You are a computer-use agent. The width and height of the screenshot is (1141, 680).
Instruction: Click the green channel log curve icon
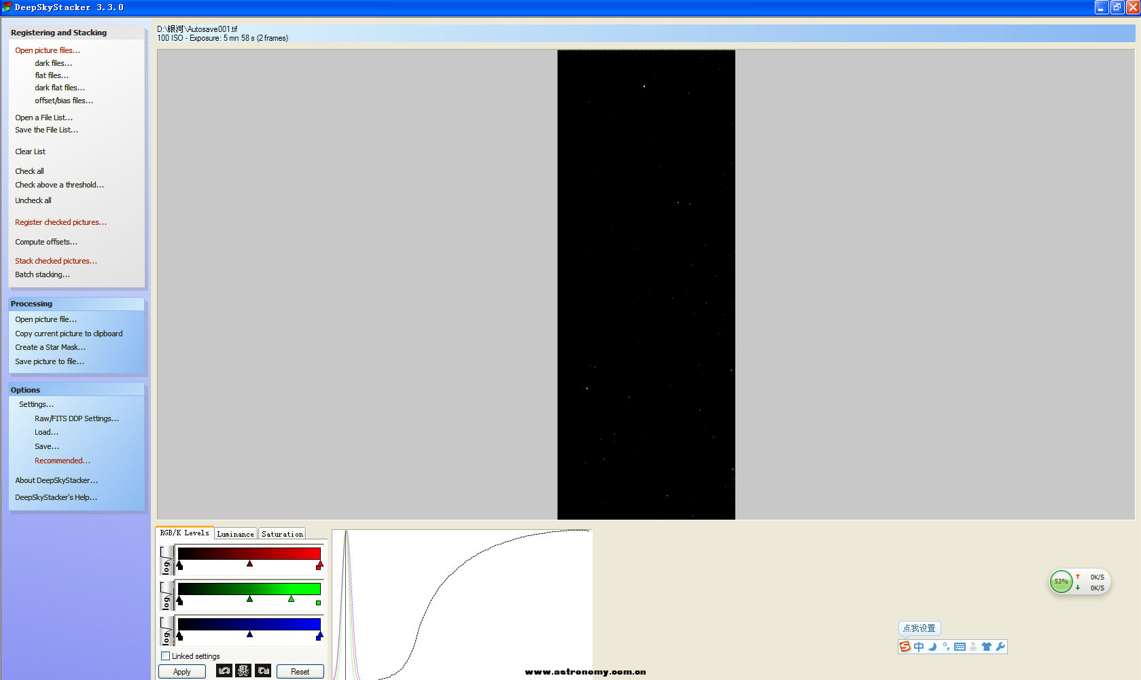166,596
